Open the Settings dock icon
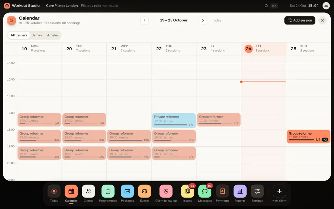Image resolution: width=334 pixels, height=209 pixels. click(x=257, y=191)
